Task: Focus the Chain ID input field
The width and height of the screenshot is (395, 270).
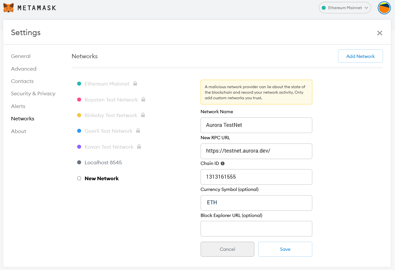Action: 256,177
